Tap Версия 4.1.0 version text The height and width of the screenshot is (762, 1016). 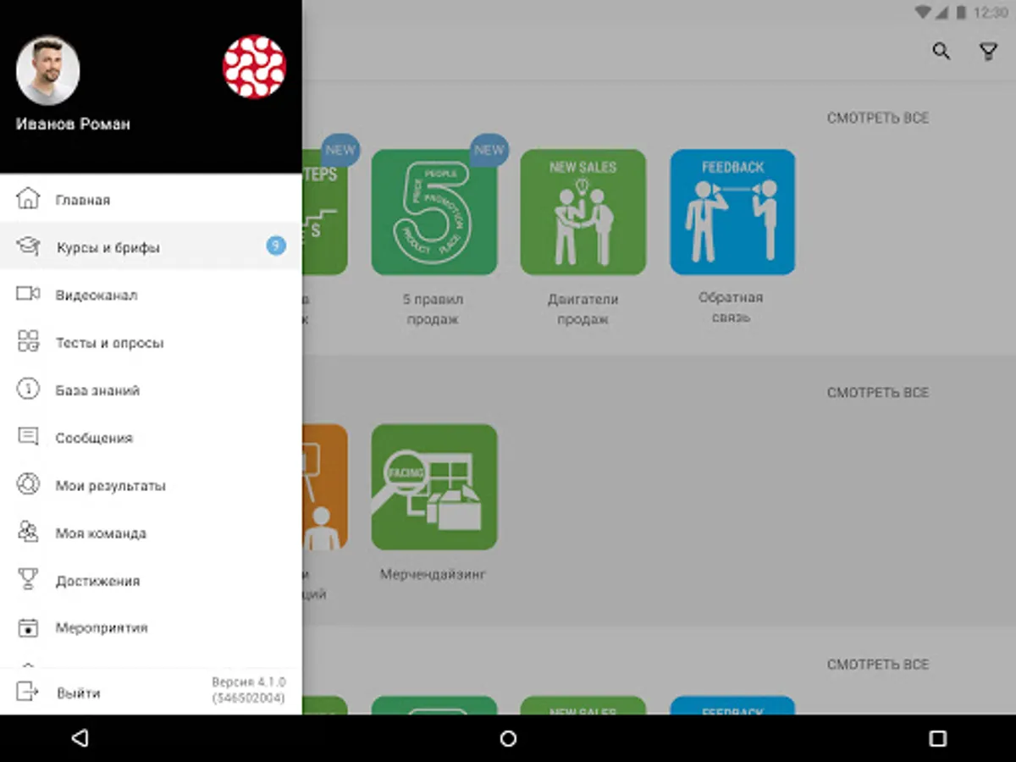(x=248, y=682)
